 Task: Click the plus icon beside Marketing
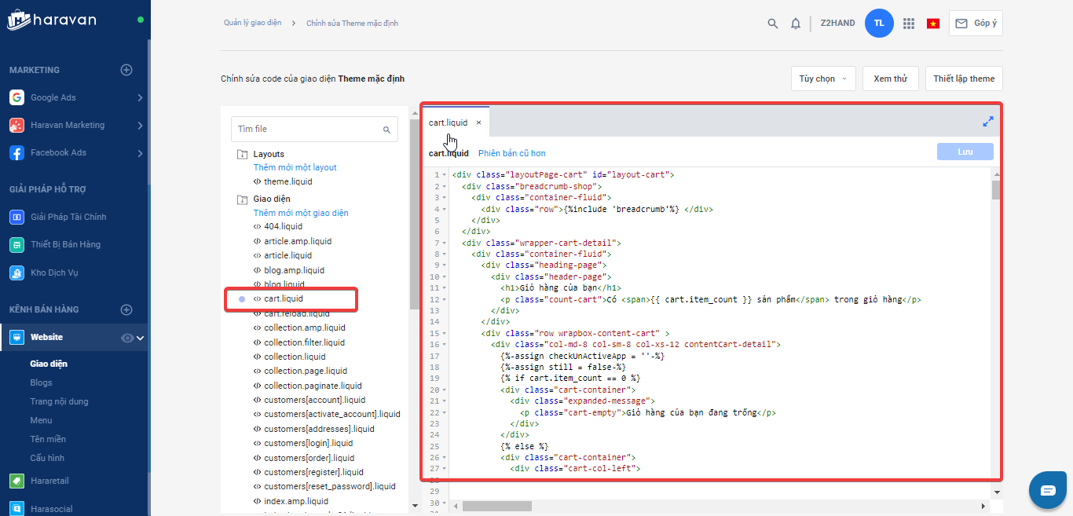pyautogui.click(x=126, y=70)
